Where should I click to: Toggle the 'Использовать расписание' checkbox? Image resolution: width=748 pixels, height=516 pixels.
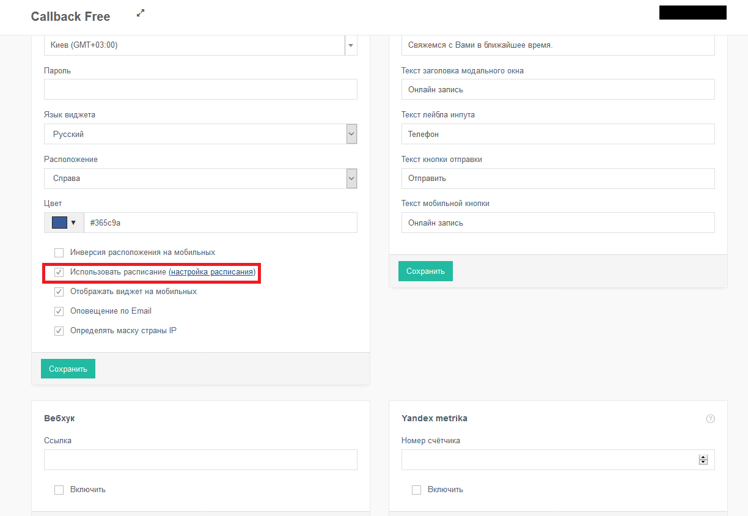click(x=59, y=272)
